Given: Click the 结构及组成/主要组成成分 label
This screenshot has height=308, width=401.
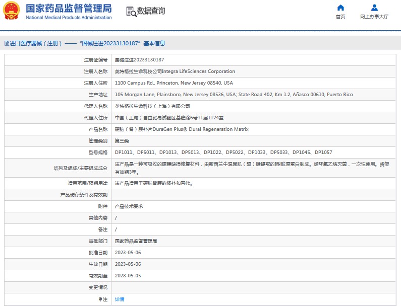Looking at the screenshot, I should coord(81,168).
